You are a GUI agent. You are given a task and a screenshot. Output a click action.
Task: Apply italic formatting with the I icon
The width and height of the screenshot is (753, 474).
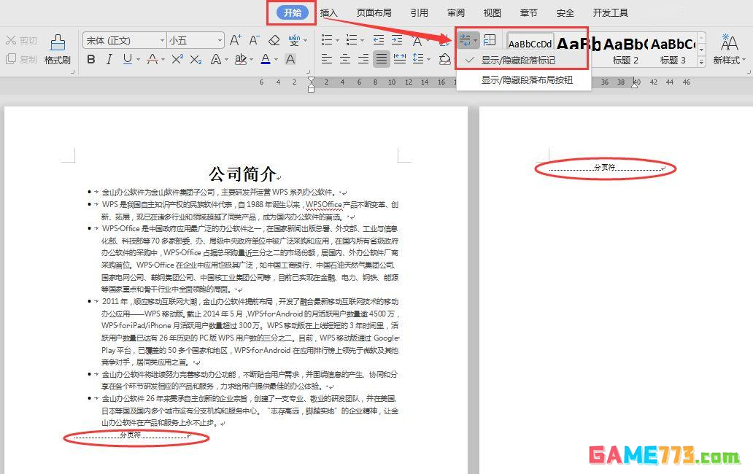click(x=109, y=59)
